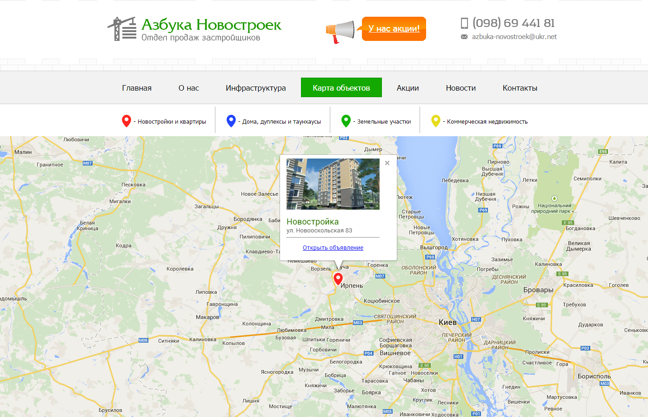Click the megaphone promotions icon

(x=340, y=32)
